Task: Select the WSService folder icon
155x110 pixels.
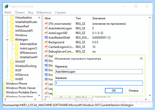Action: (12, 75)
